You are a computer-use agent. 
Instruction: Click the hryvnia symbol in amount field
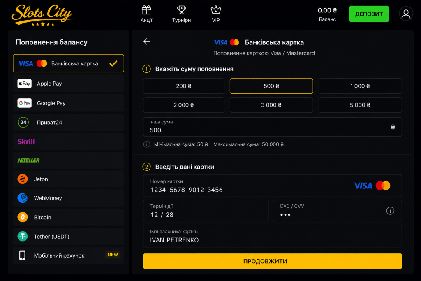393,127
